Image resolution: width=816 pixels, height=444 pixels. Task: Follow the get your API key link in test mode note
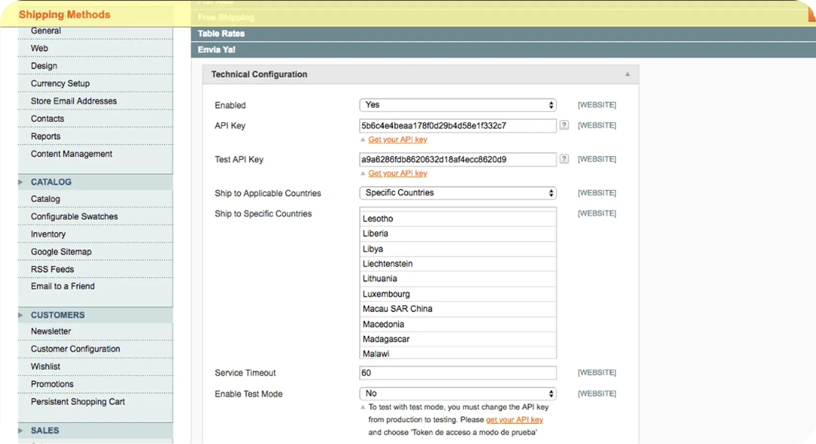coord(514,419)
